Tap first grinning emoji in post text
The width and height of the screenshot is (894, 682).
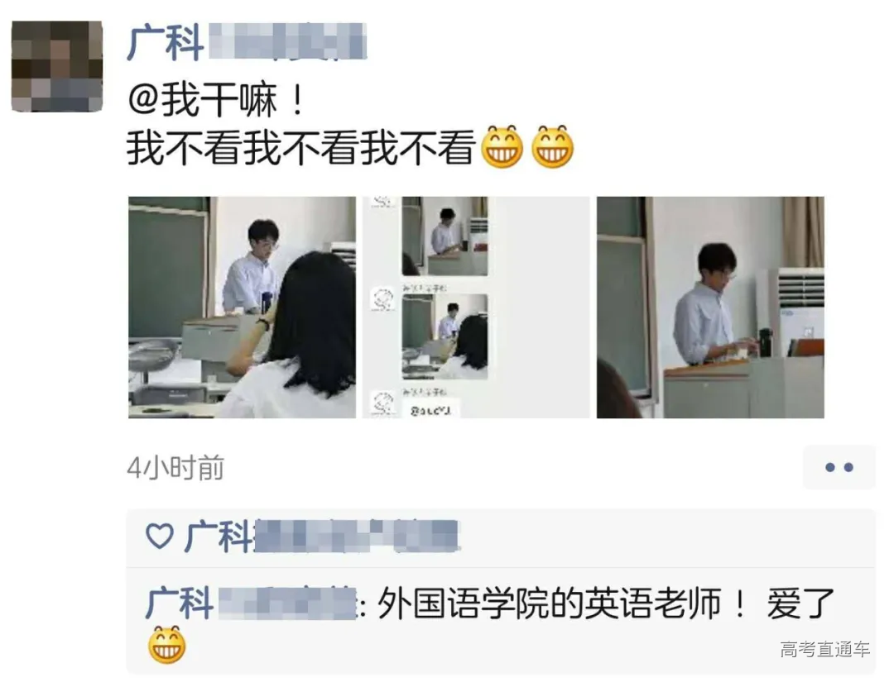(x=502, y=147)
